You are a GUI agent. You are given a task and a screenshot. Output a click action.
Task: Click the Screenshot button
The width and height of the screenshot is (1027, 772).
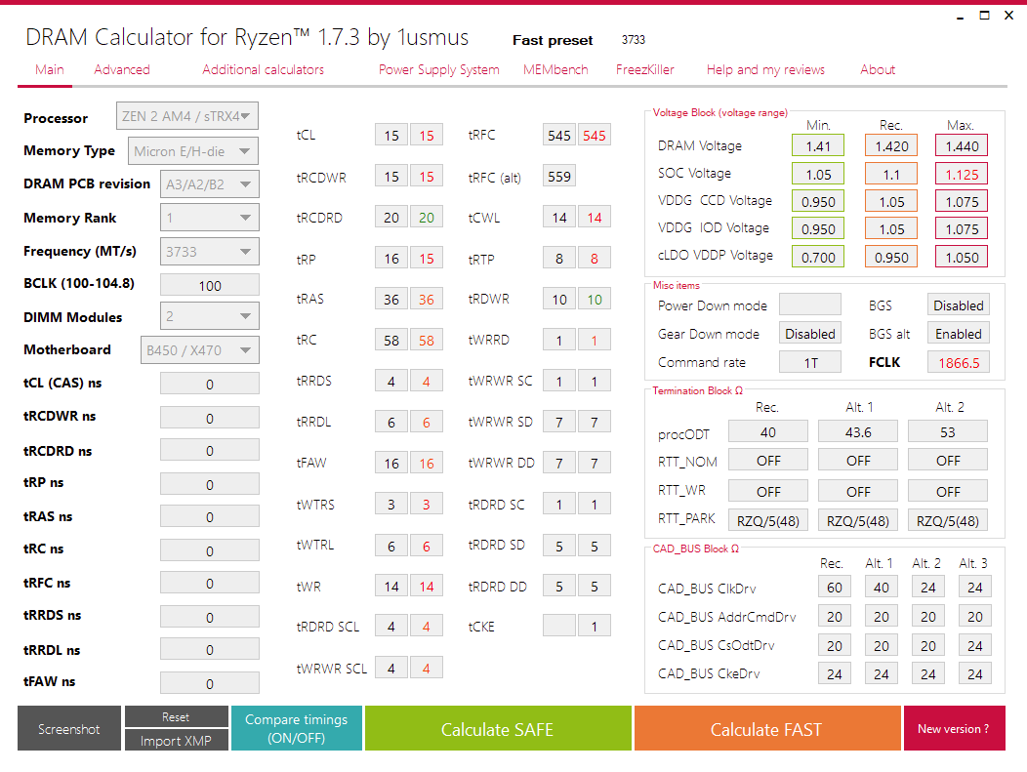click(68, 728)
